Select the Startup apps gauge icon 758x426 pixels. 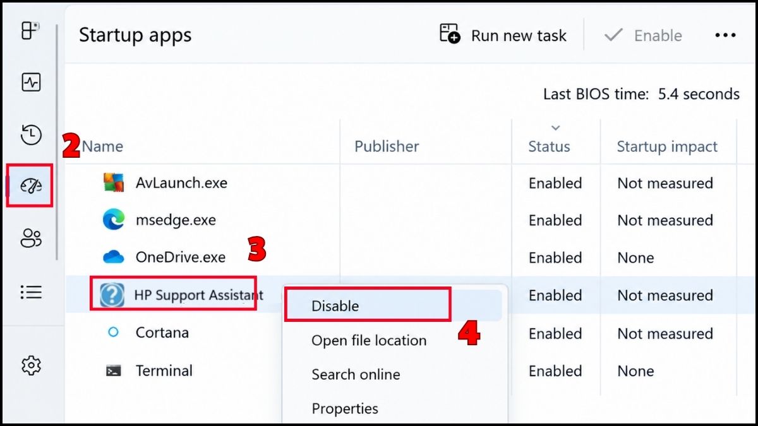pos(31,186)
